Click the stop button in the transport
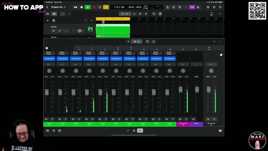The height and width of the screenshot is (151, 268). [82, 7]
